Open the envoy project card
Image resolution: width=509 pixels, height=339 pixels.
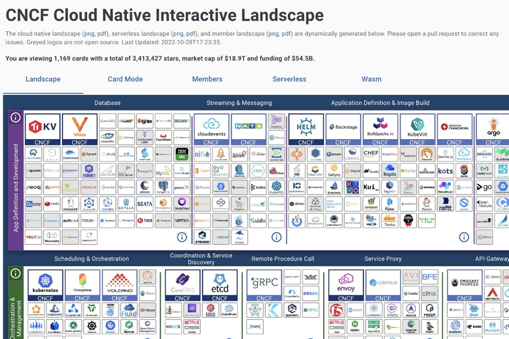[x=346, y=285]
